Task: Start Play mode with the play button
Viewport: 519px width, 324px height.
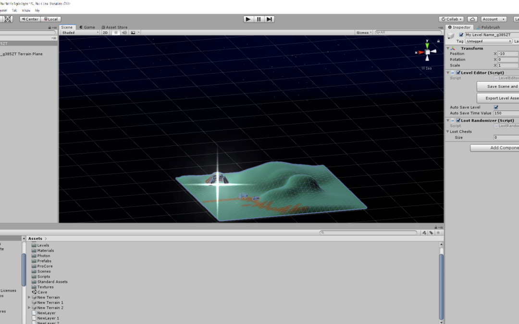Action: [248, 19]
